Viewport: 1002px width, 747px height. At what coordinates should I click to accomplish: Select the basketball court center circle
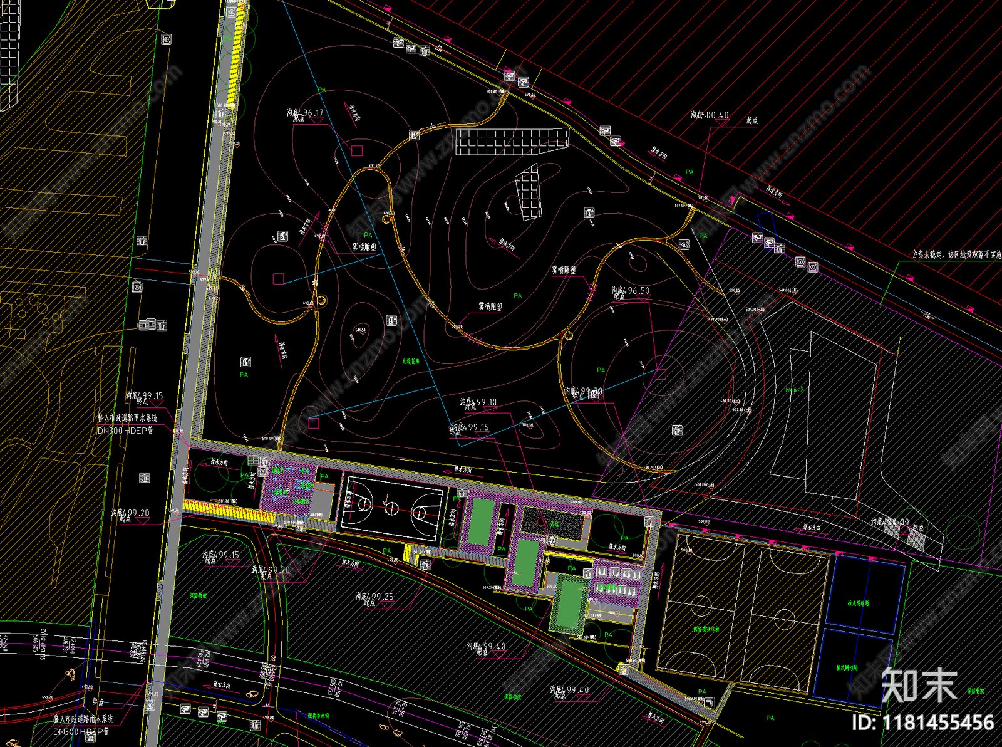pyautogui.click(x=391, y=508)
